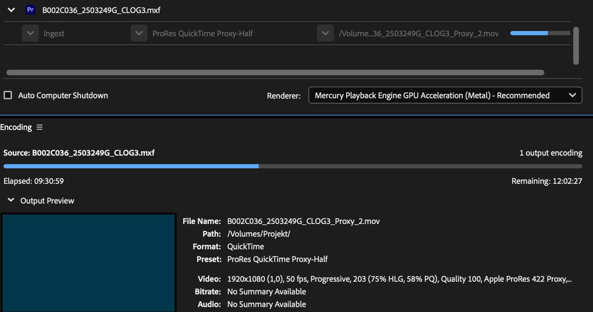This screenshot has height=312, width=593.
Task: Click the queue horizontal scrollbar
Action: (x=275, y=73)
